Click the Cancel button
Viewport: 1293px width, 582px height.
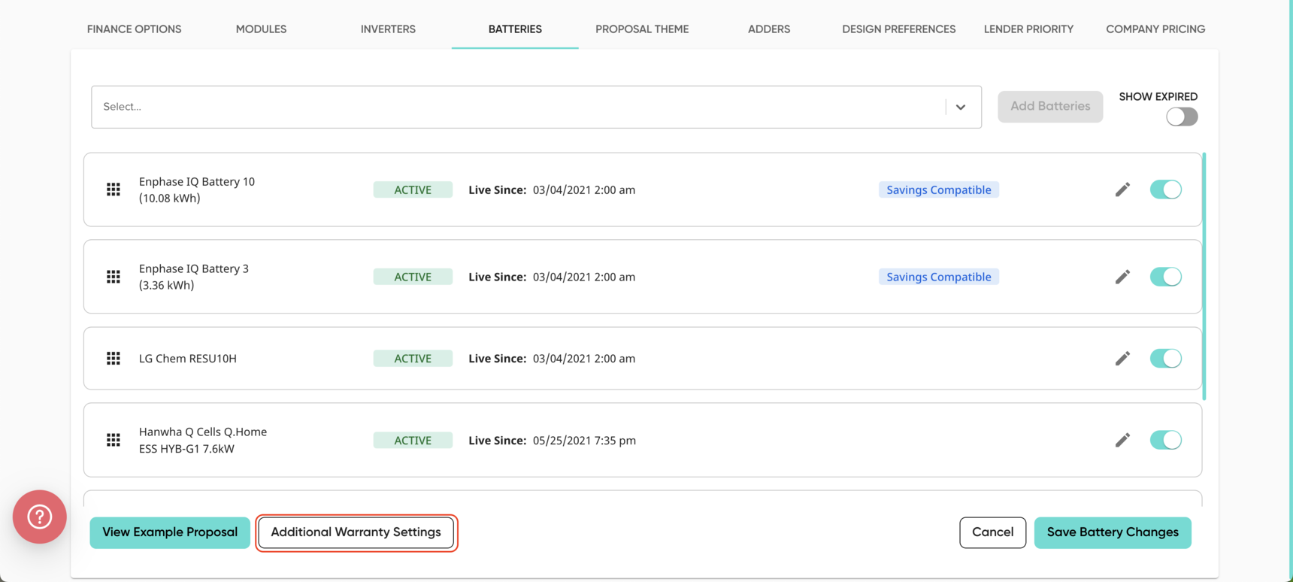pos(992,532)
